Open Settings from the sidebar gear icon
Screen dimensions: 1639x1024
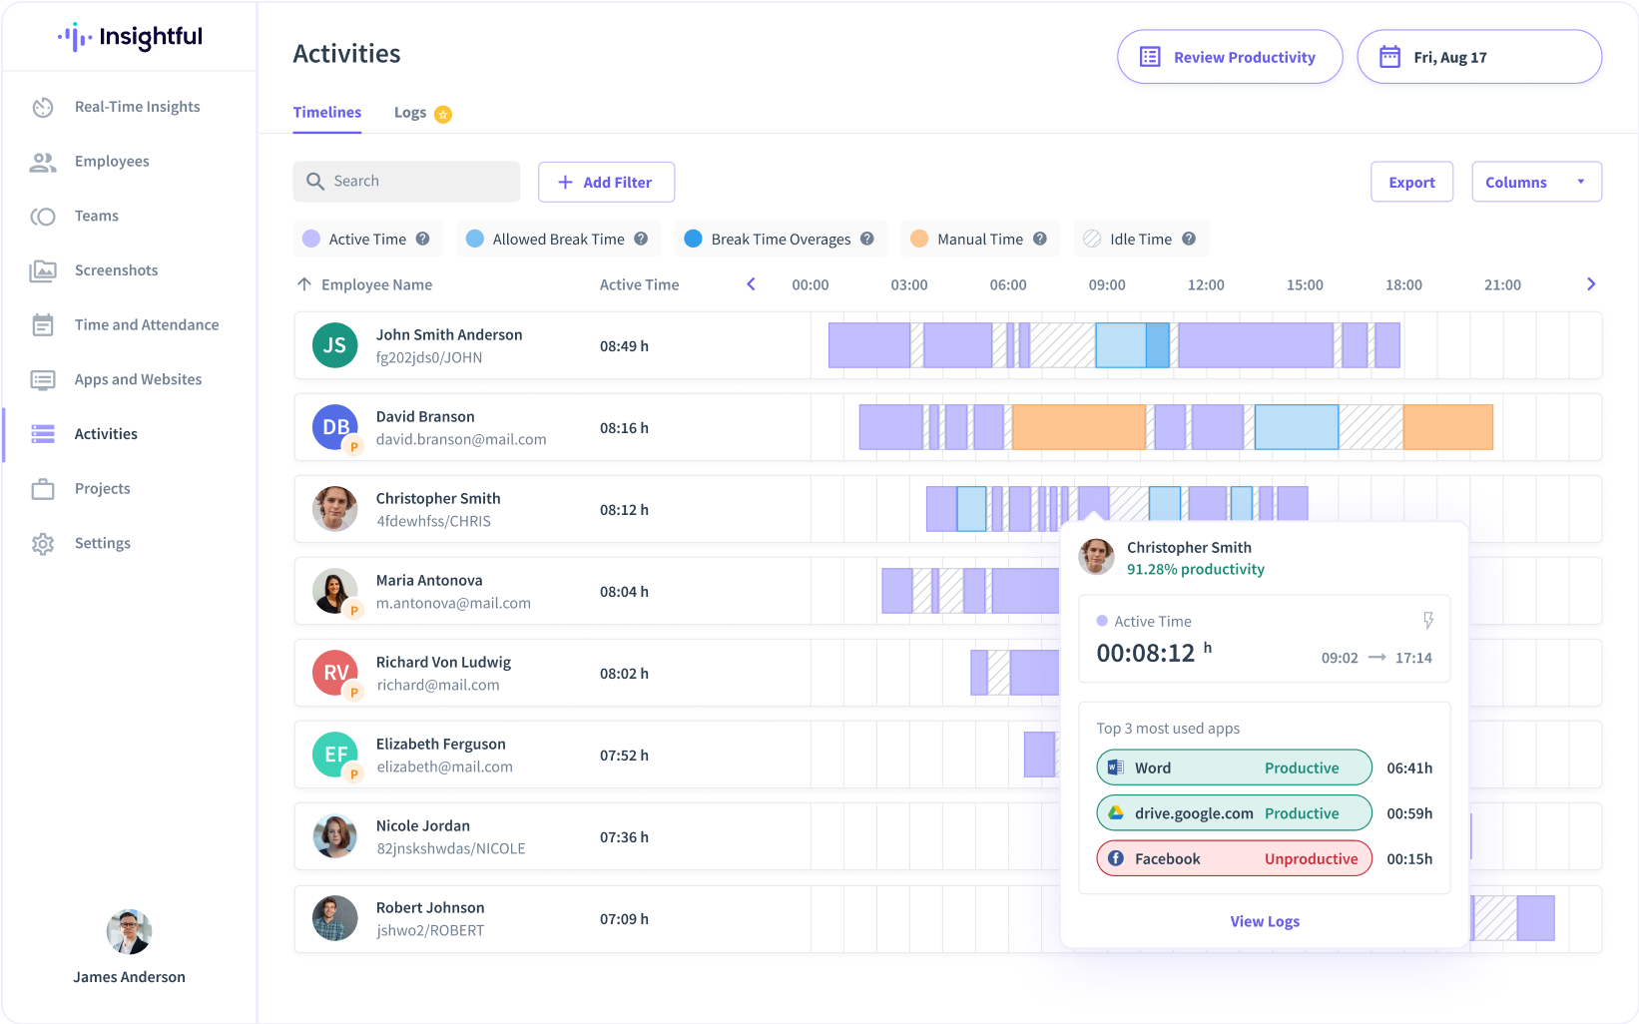(x=43, y=543)
